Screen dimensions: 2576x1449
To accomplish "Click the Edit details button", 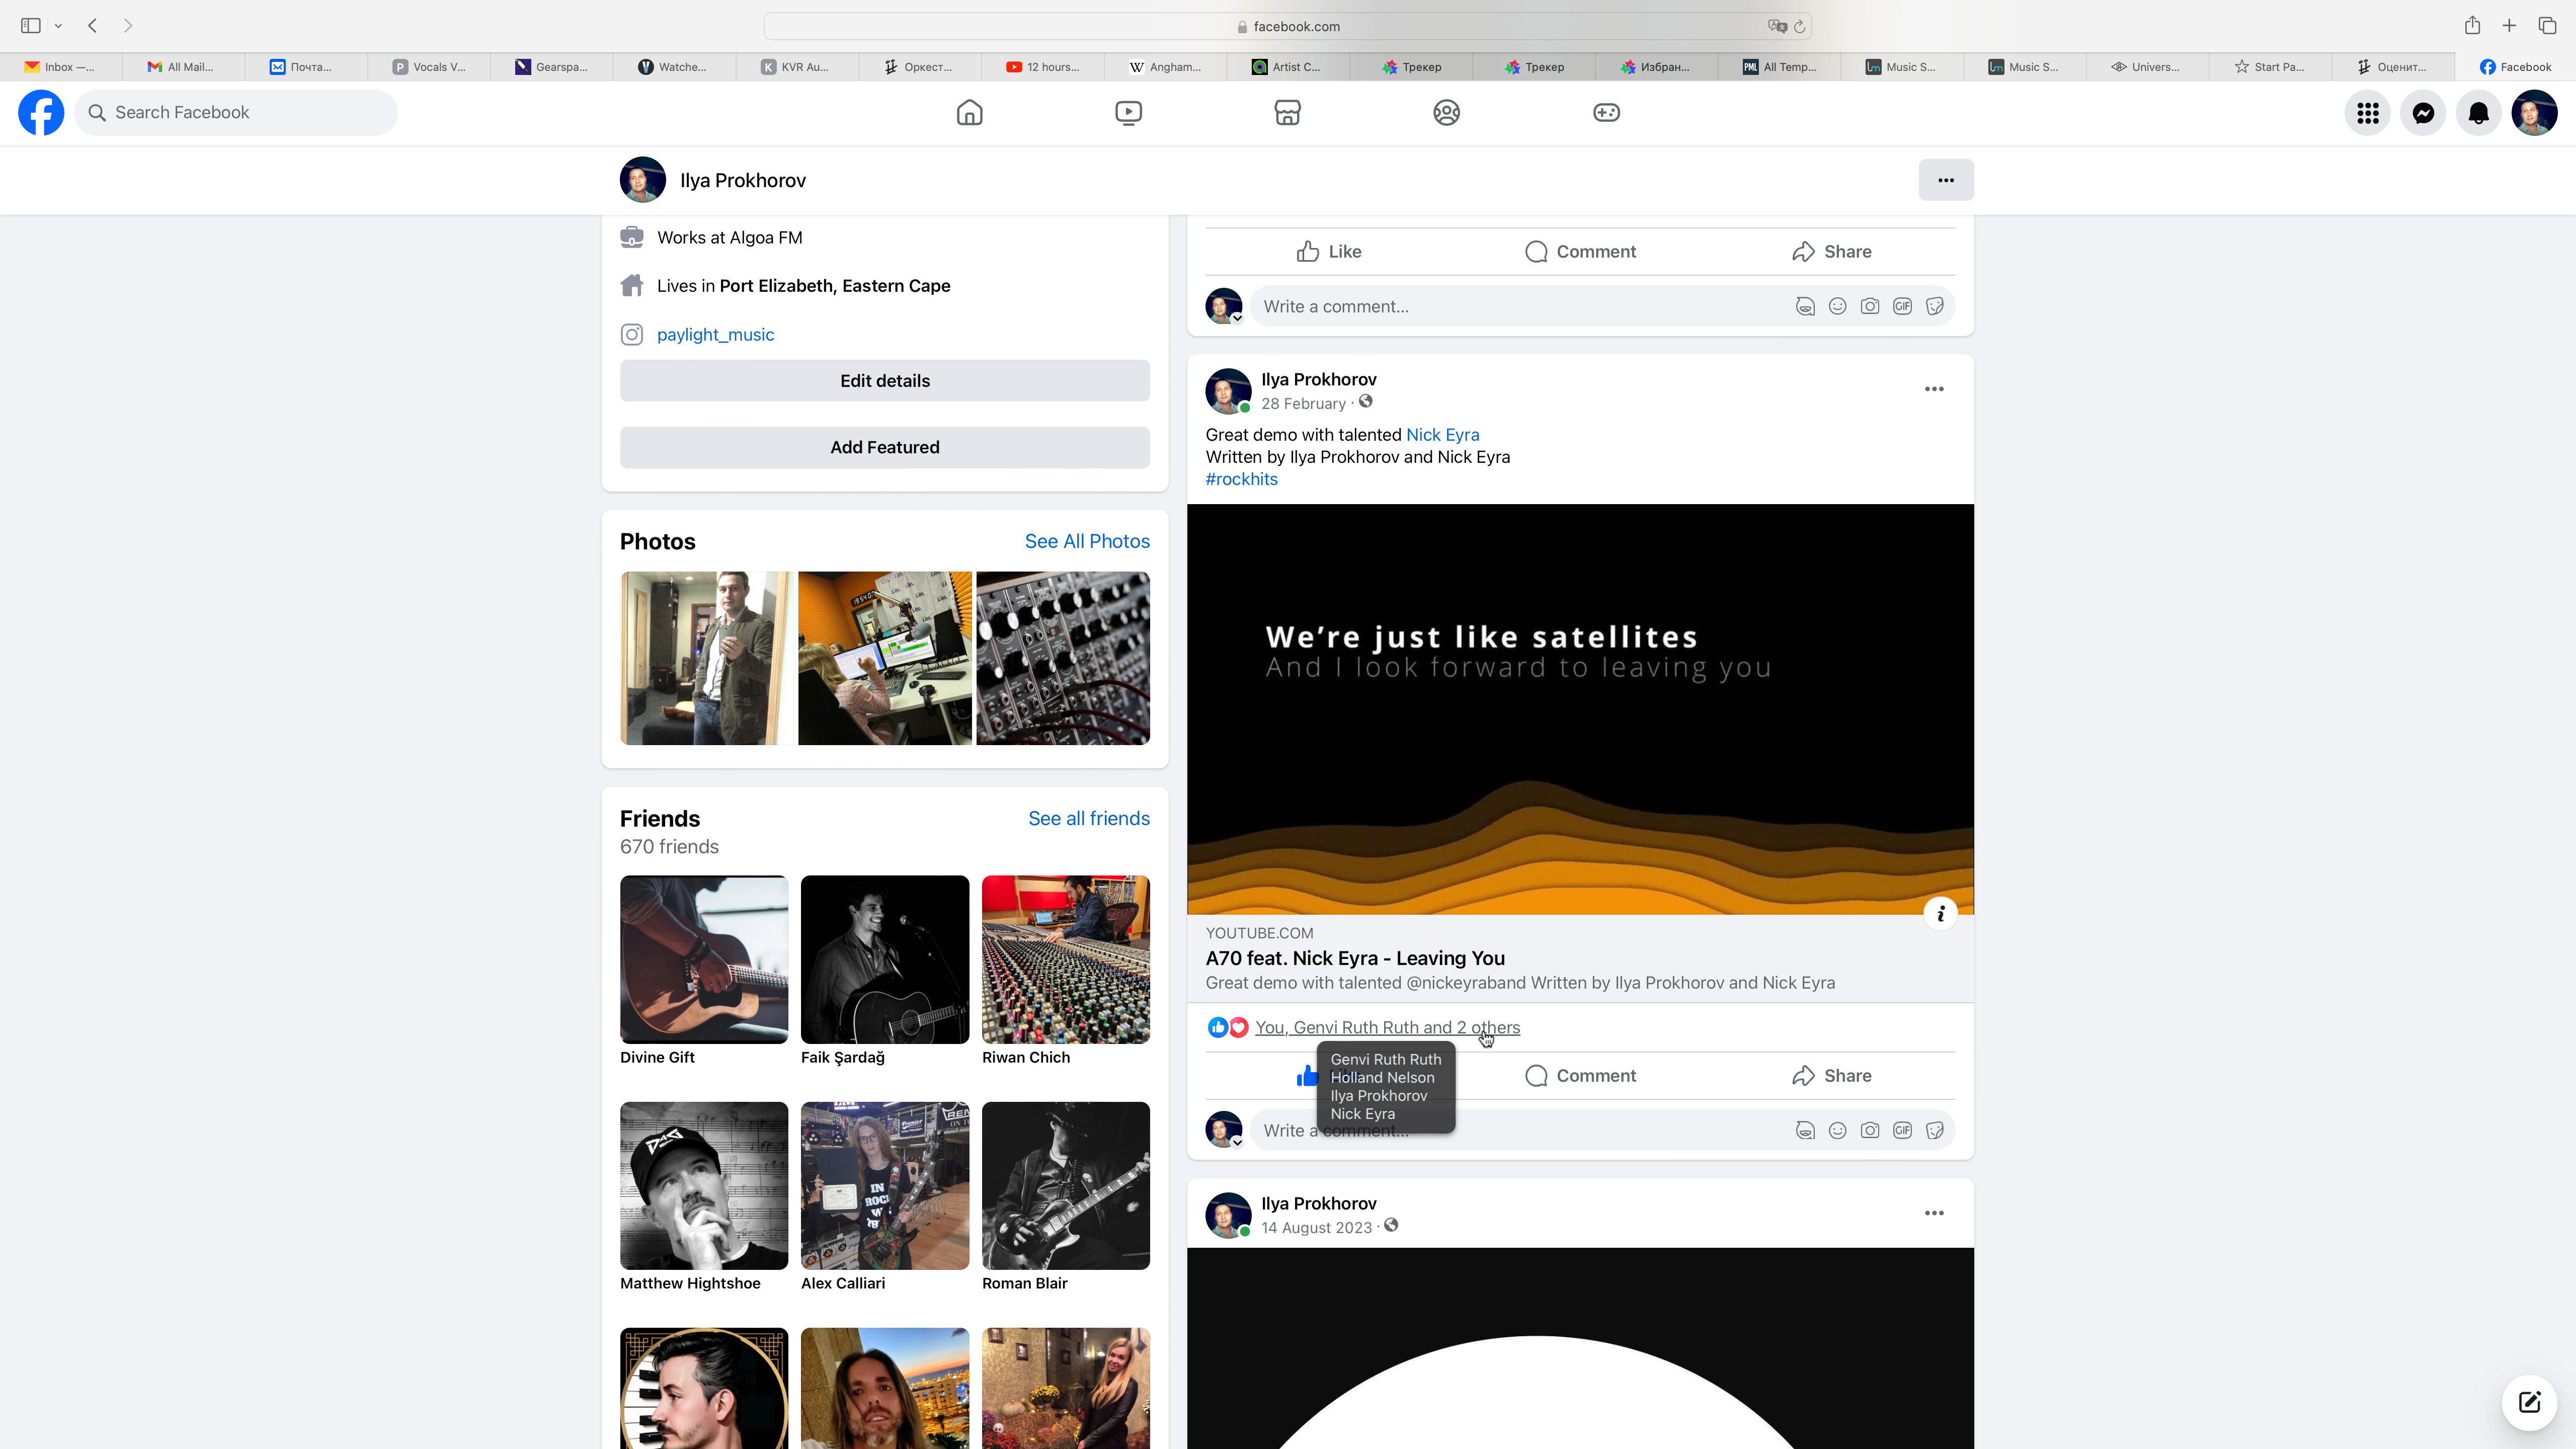I will click(884, 381).
